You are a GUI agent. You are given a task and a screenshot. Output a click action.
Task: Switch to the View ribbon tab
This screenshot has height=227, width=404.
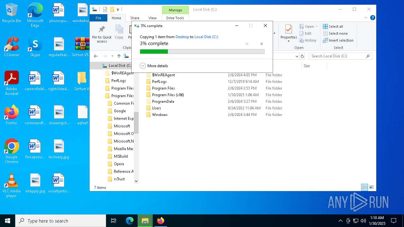[152, 18]
